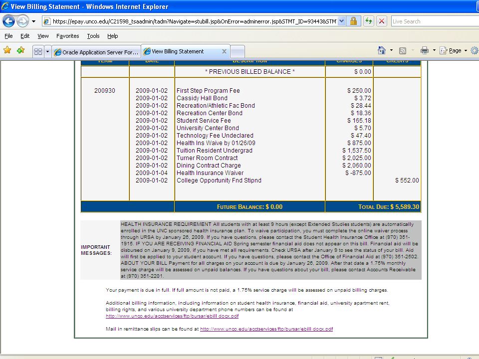Select Recreation/Athletic Fac Bond description
479x359 pixels.
pyautogui.click(x=216, y=106)
